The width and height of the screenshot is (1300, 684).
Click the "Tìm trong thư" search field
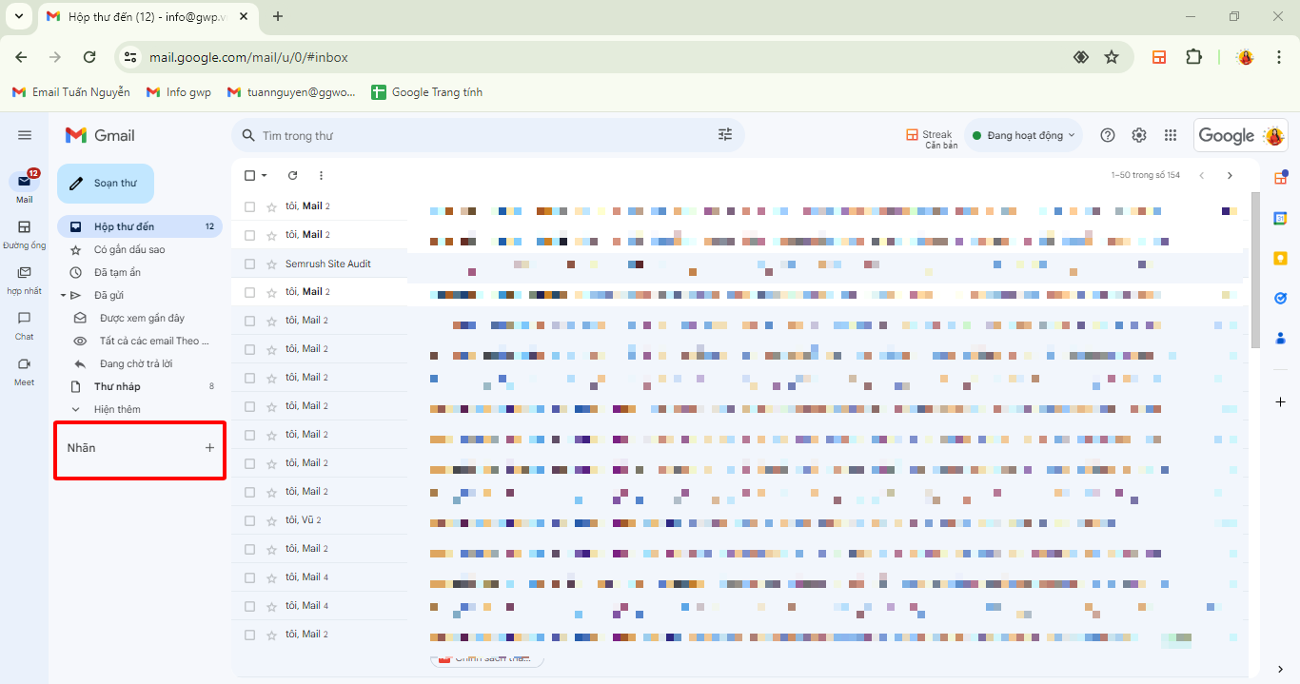pyautogui.click(x=476, y=135)
